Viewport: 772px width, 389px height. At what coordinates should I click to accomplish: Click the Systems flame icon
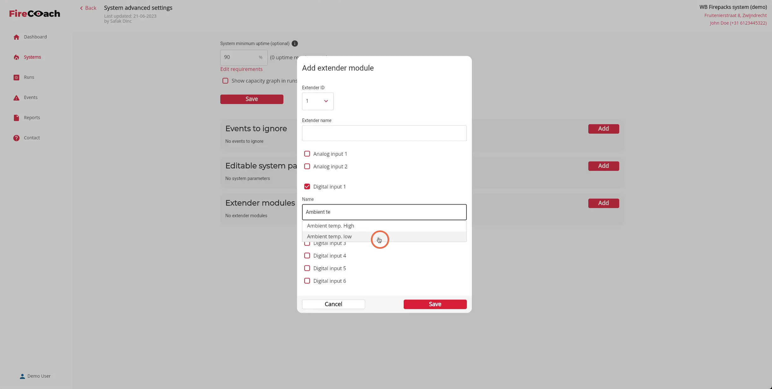point(16,57)
